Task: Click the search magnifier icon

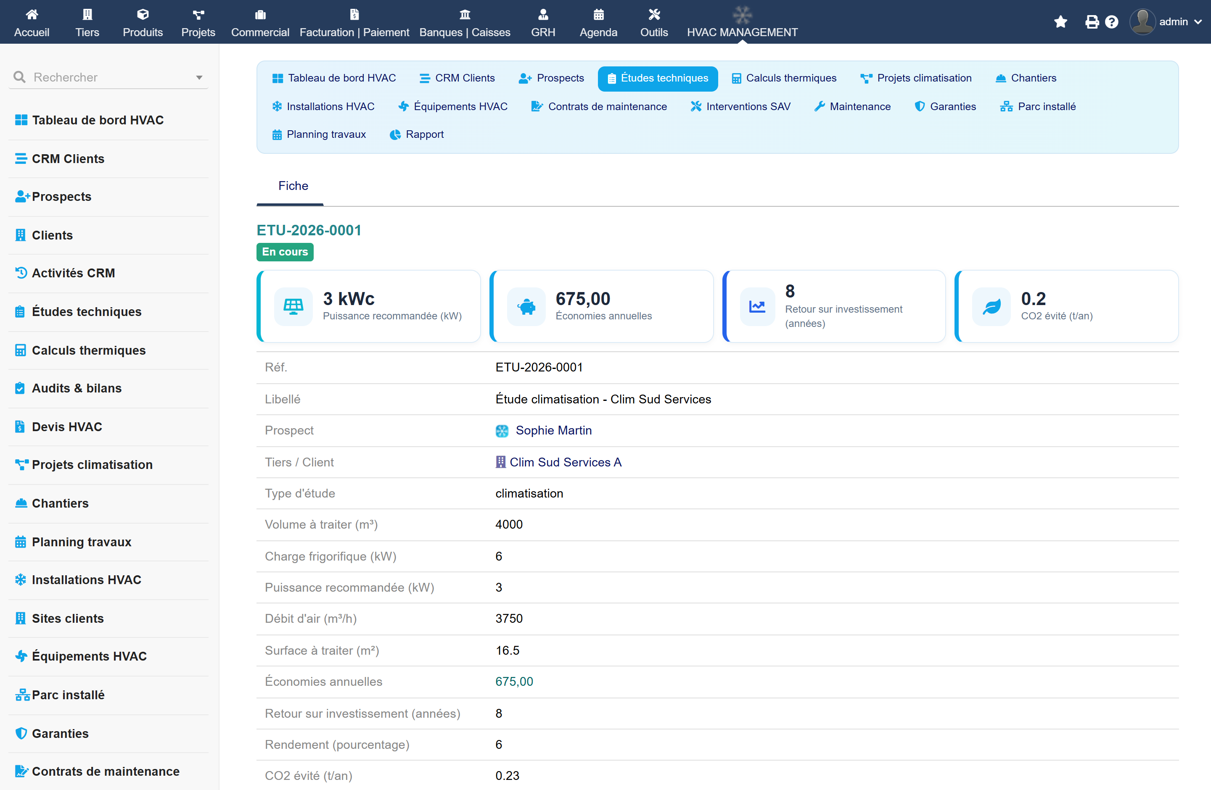Action: pos(19,77)
